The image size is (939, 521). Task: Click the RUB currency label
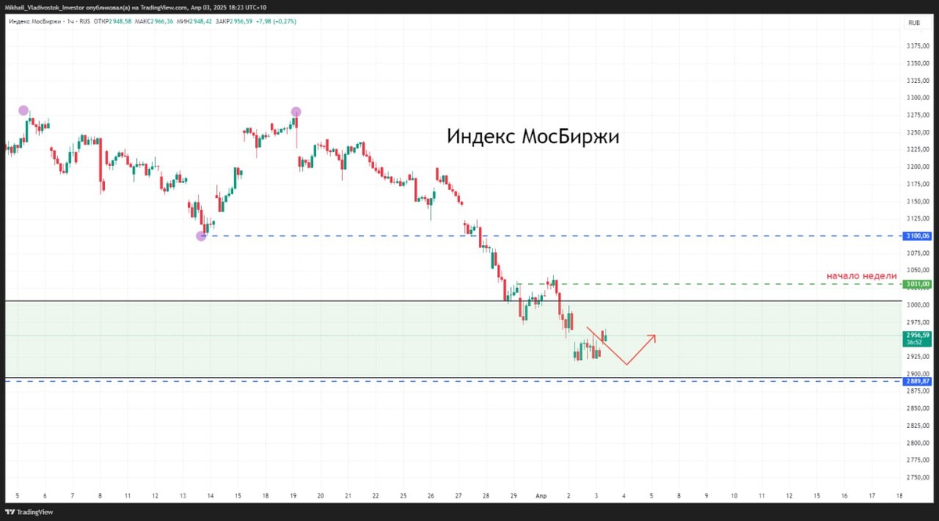click(x=913, y=23)
